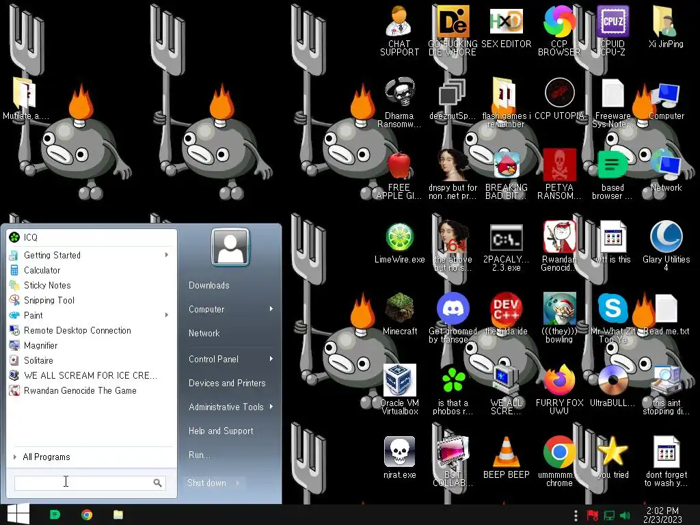The image size is (700, 525).
Task: Open the wtf is this file icon
Action: point(612,243)
